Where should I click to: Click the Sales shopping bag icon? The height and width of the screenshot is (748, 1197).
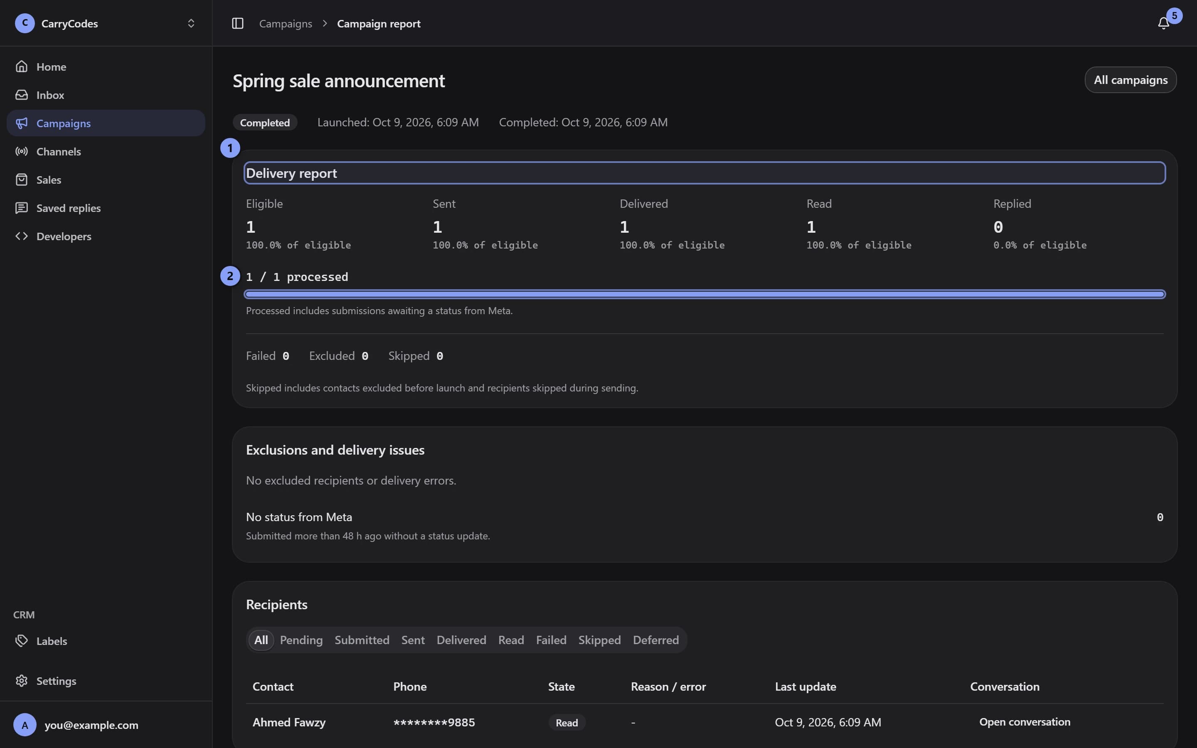click(21, 180)
